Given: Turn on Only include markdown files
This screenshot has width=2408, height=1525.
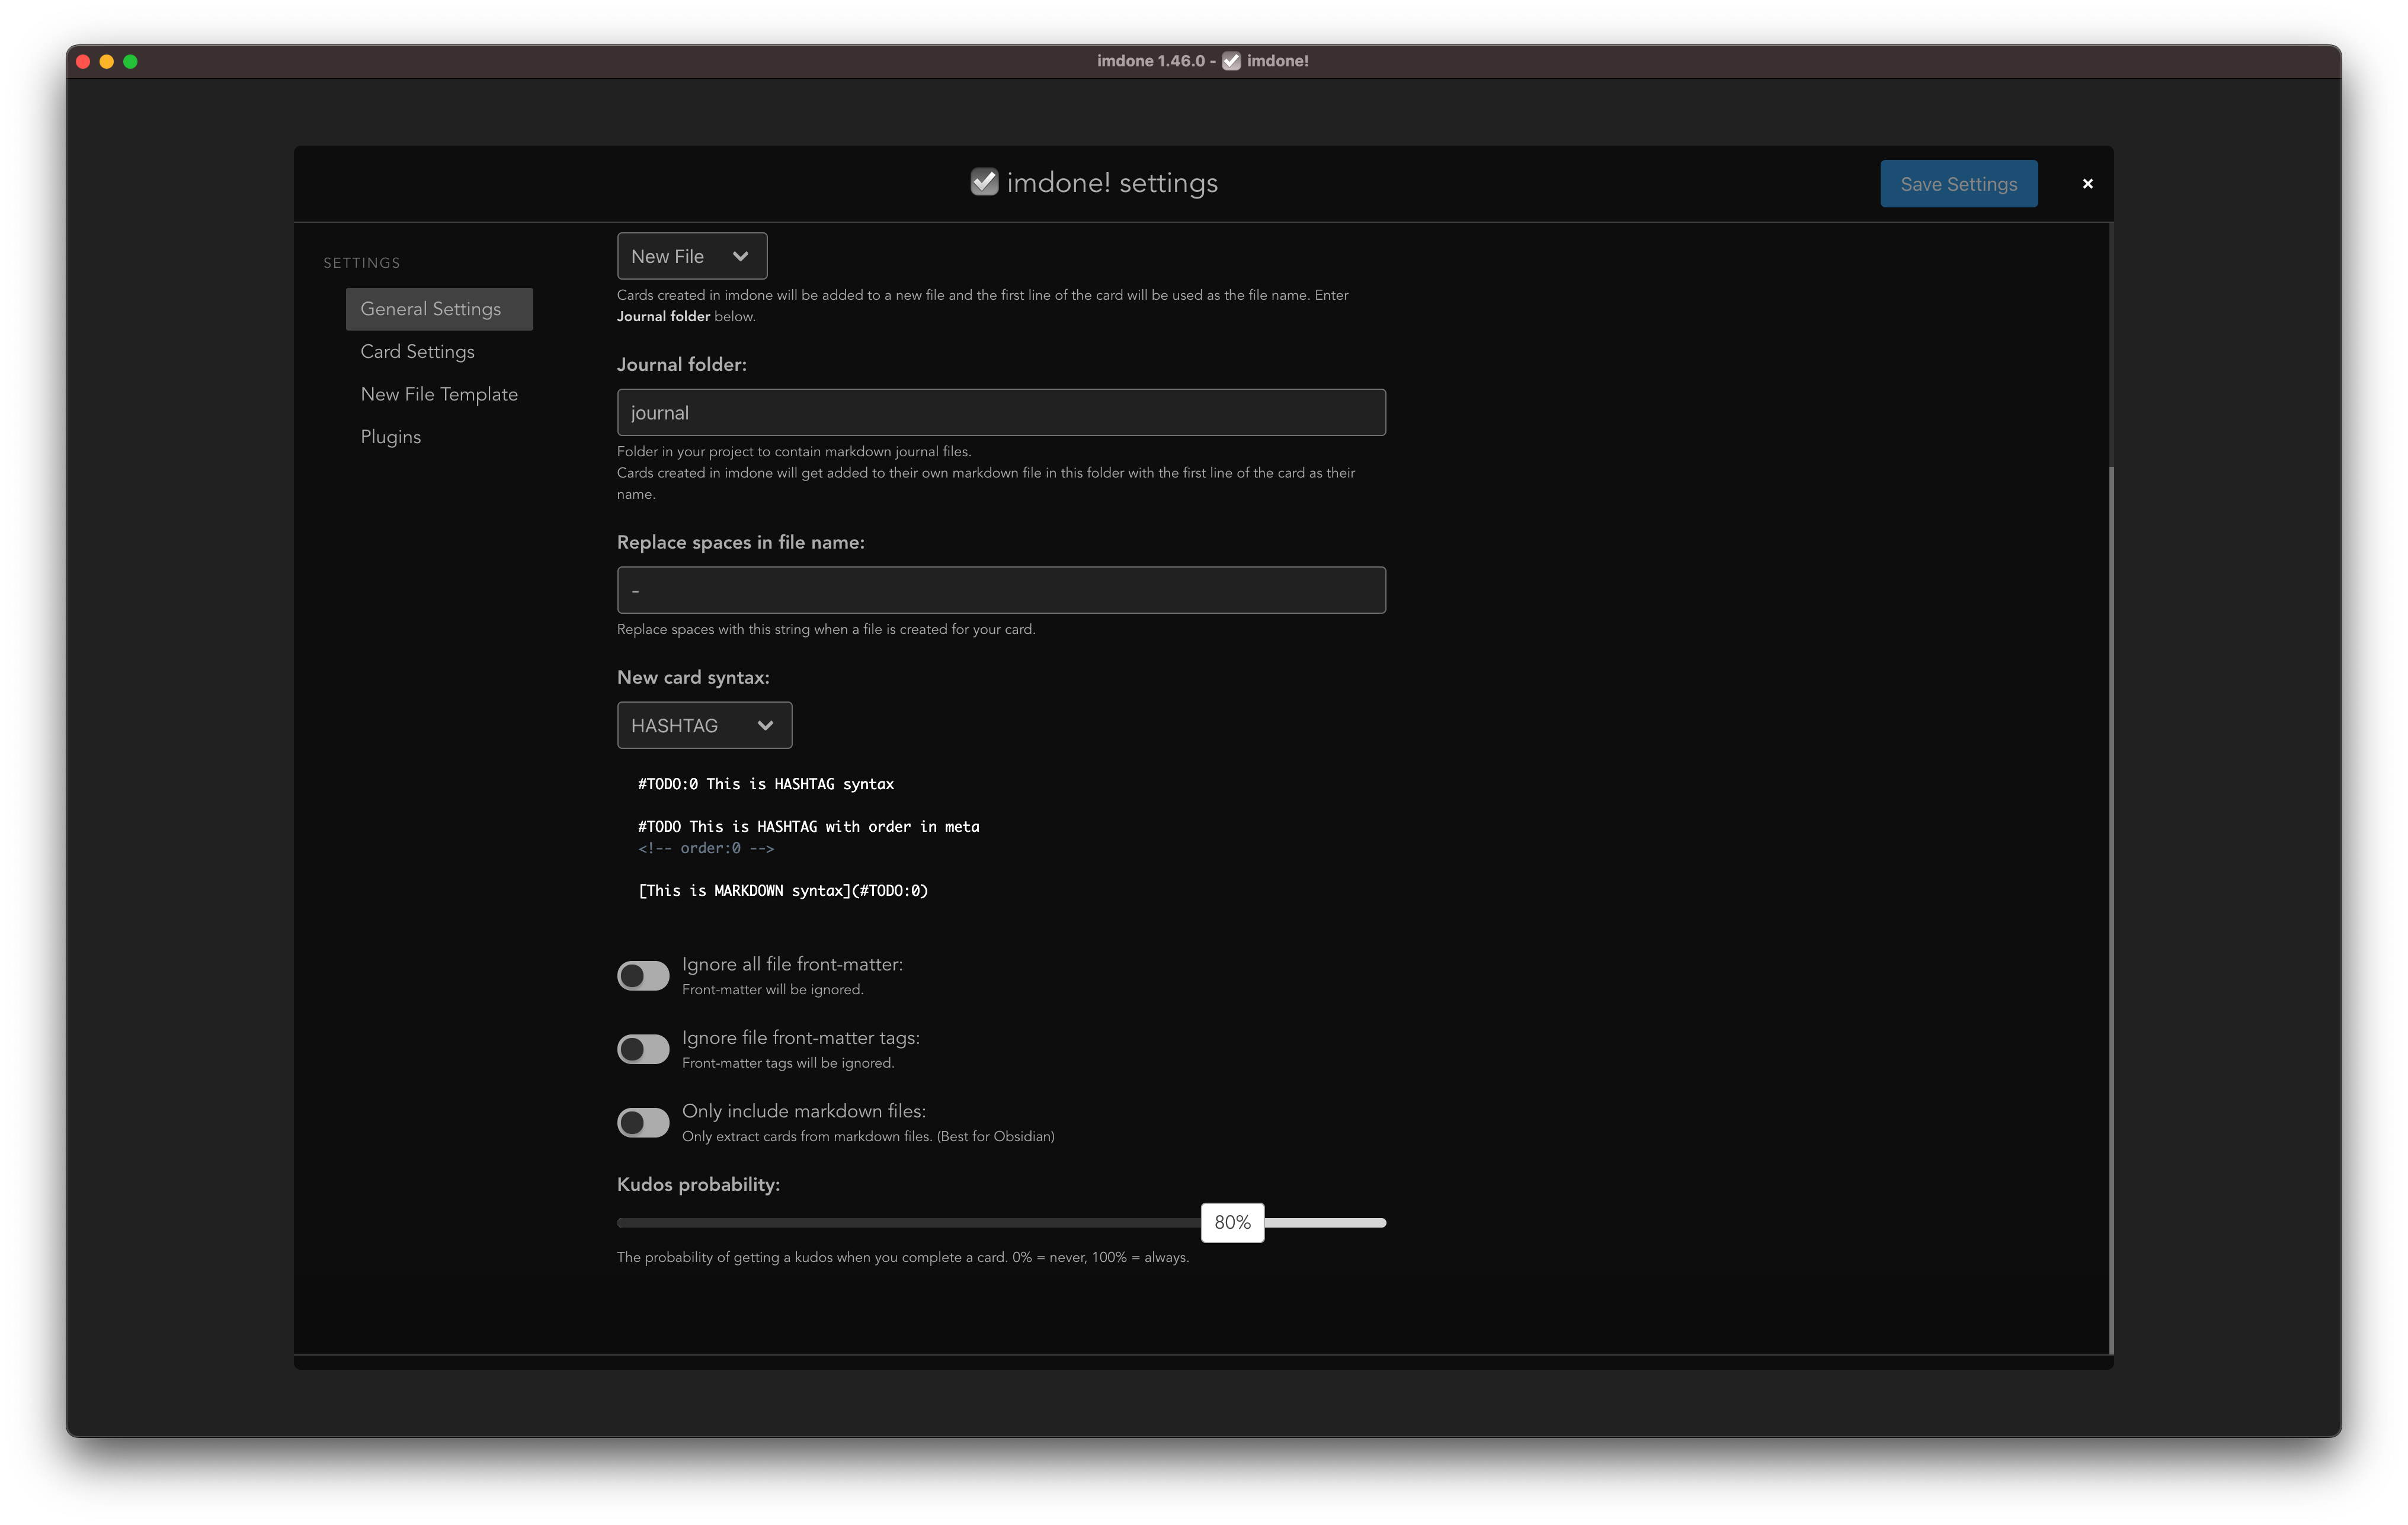Looking at the screenshot, I should point(643,1122).
